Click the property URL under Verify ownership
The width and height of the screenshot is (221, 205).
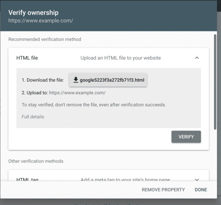[x=41, y=21]
